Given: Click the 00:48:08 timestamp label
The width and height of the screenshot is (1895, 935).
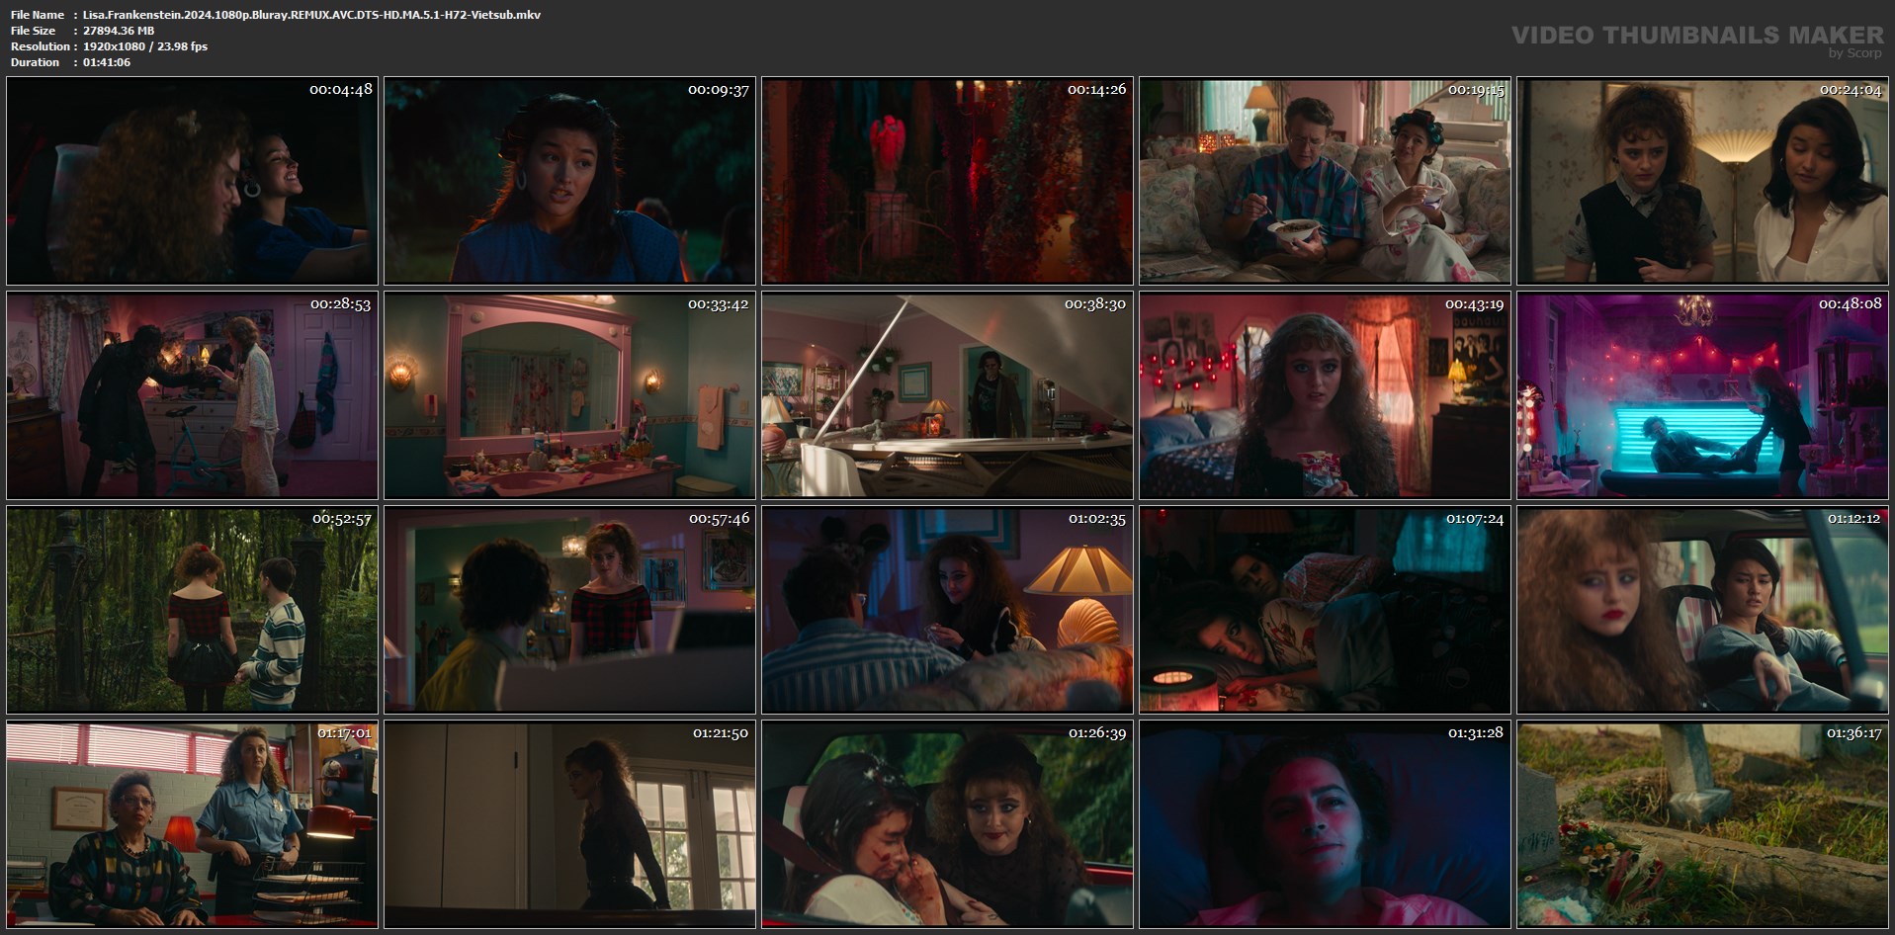Looking at the screenshot, I should point(1851,304).
